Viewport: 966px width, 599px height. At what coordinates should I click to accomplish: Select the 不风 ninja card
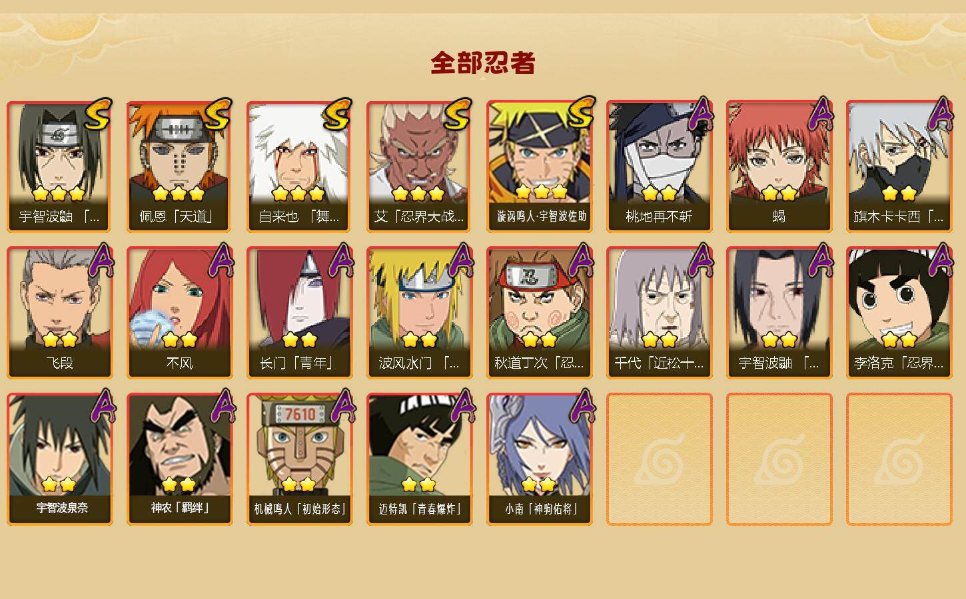coord(179,313)
